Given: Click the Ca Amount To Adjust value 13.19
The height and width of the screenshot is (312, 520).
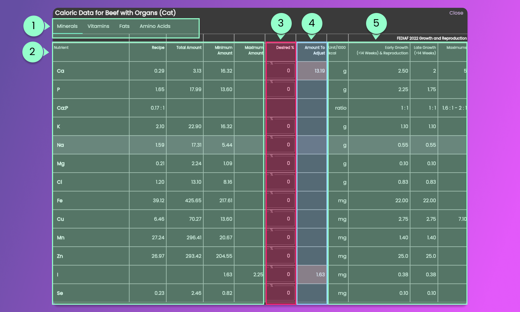Looking at the screenshot, I should [x=319, y=71].
